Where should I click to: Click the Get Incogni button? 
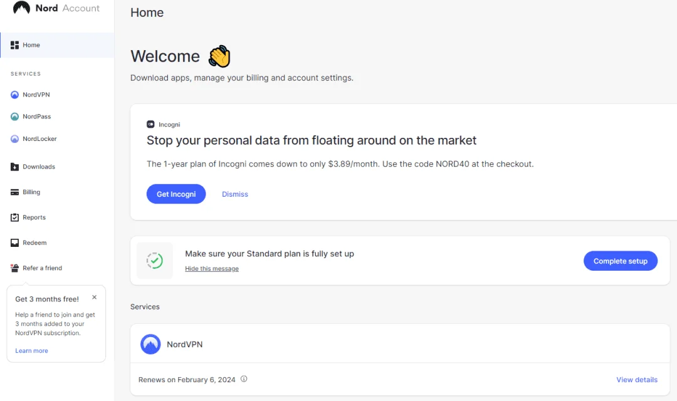tap(176, 194)
